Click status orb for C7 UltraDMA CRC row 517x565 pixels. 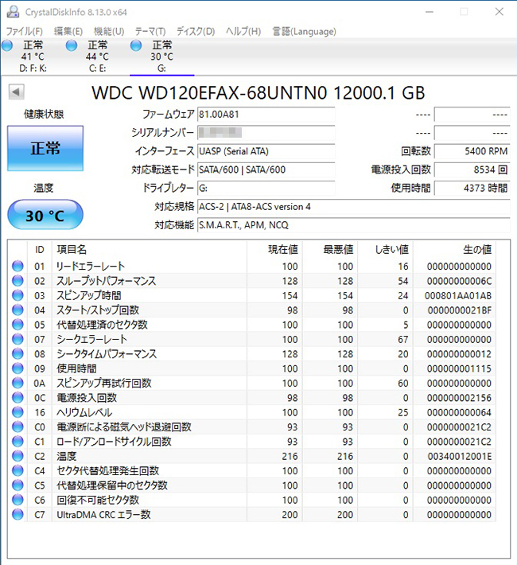click(17, 515)
